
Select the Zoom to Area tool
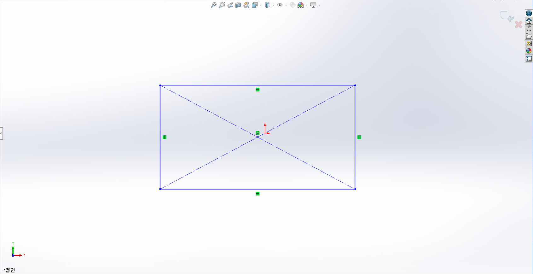pos(222,5)
